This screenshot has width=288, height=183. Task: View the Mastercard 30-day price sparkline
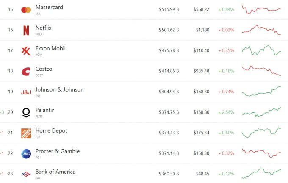coord(261,9)
